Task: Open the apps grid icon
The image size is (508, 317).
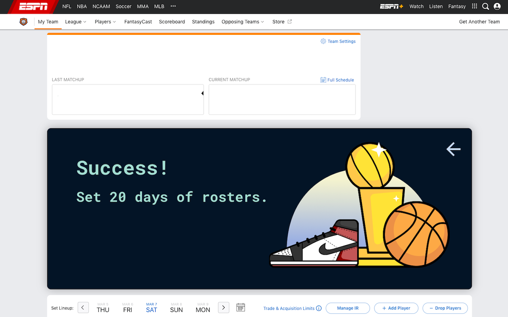Action: pyautogui.click(x=474, y=6)
